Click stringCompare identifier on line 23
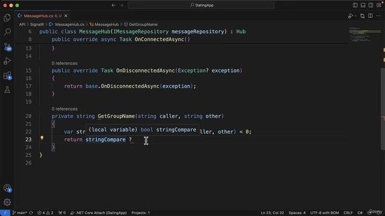Viewport: 385px width, 216px height. coord(106,140)
